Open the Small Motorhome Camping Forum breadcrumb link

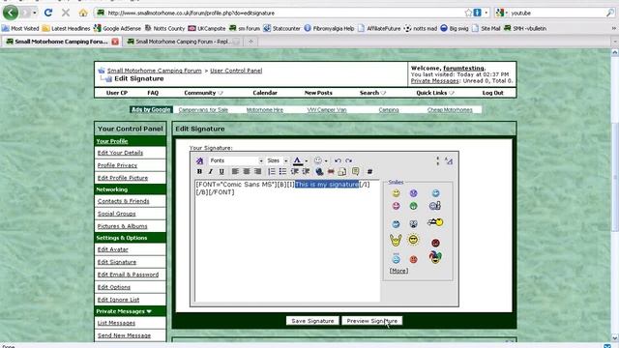(155, 71)
